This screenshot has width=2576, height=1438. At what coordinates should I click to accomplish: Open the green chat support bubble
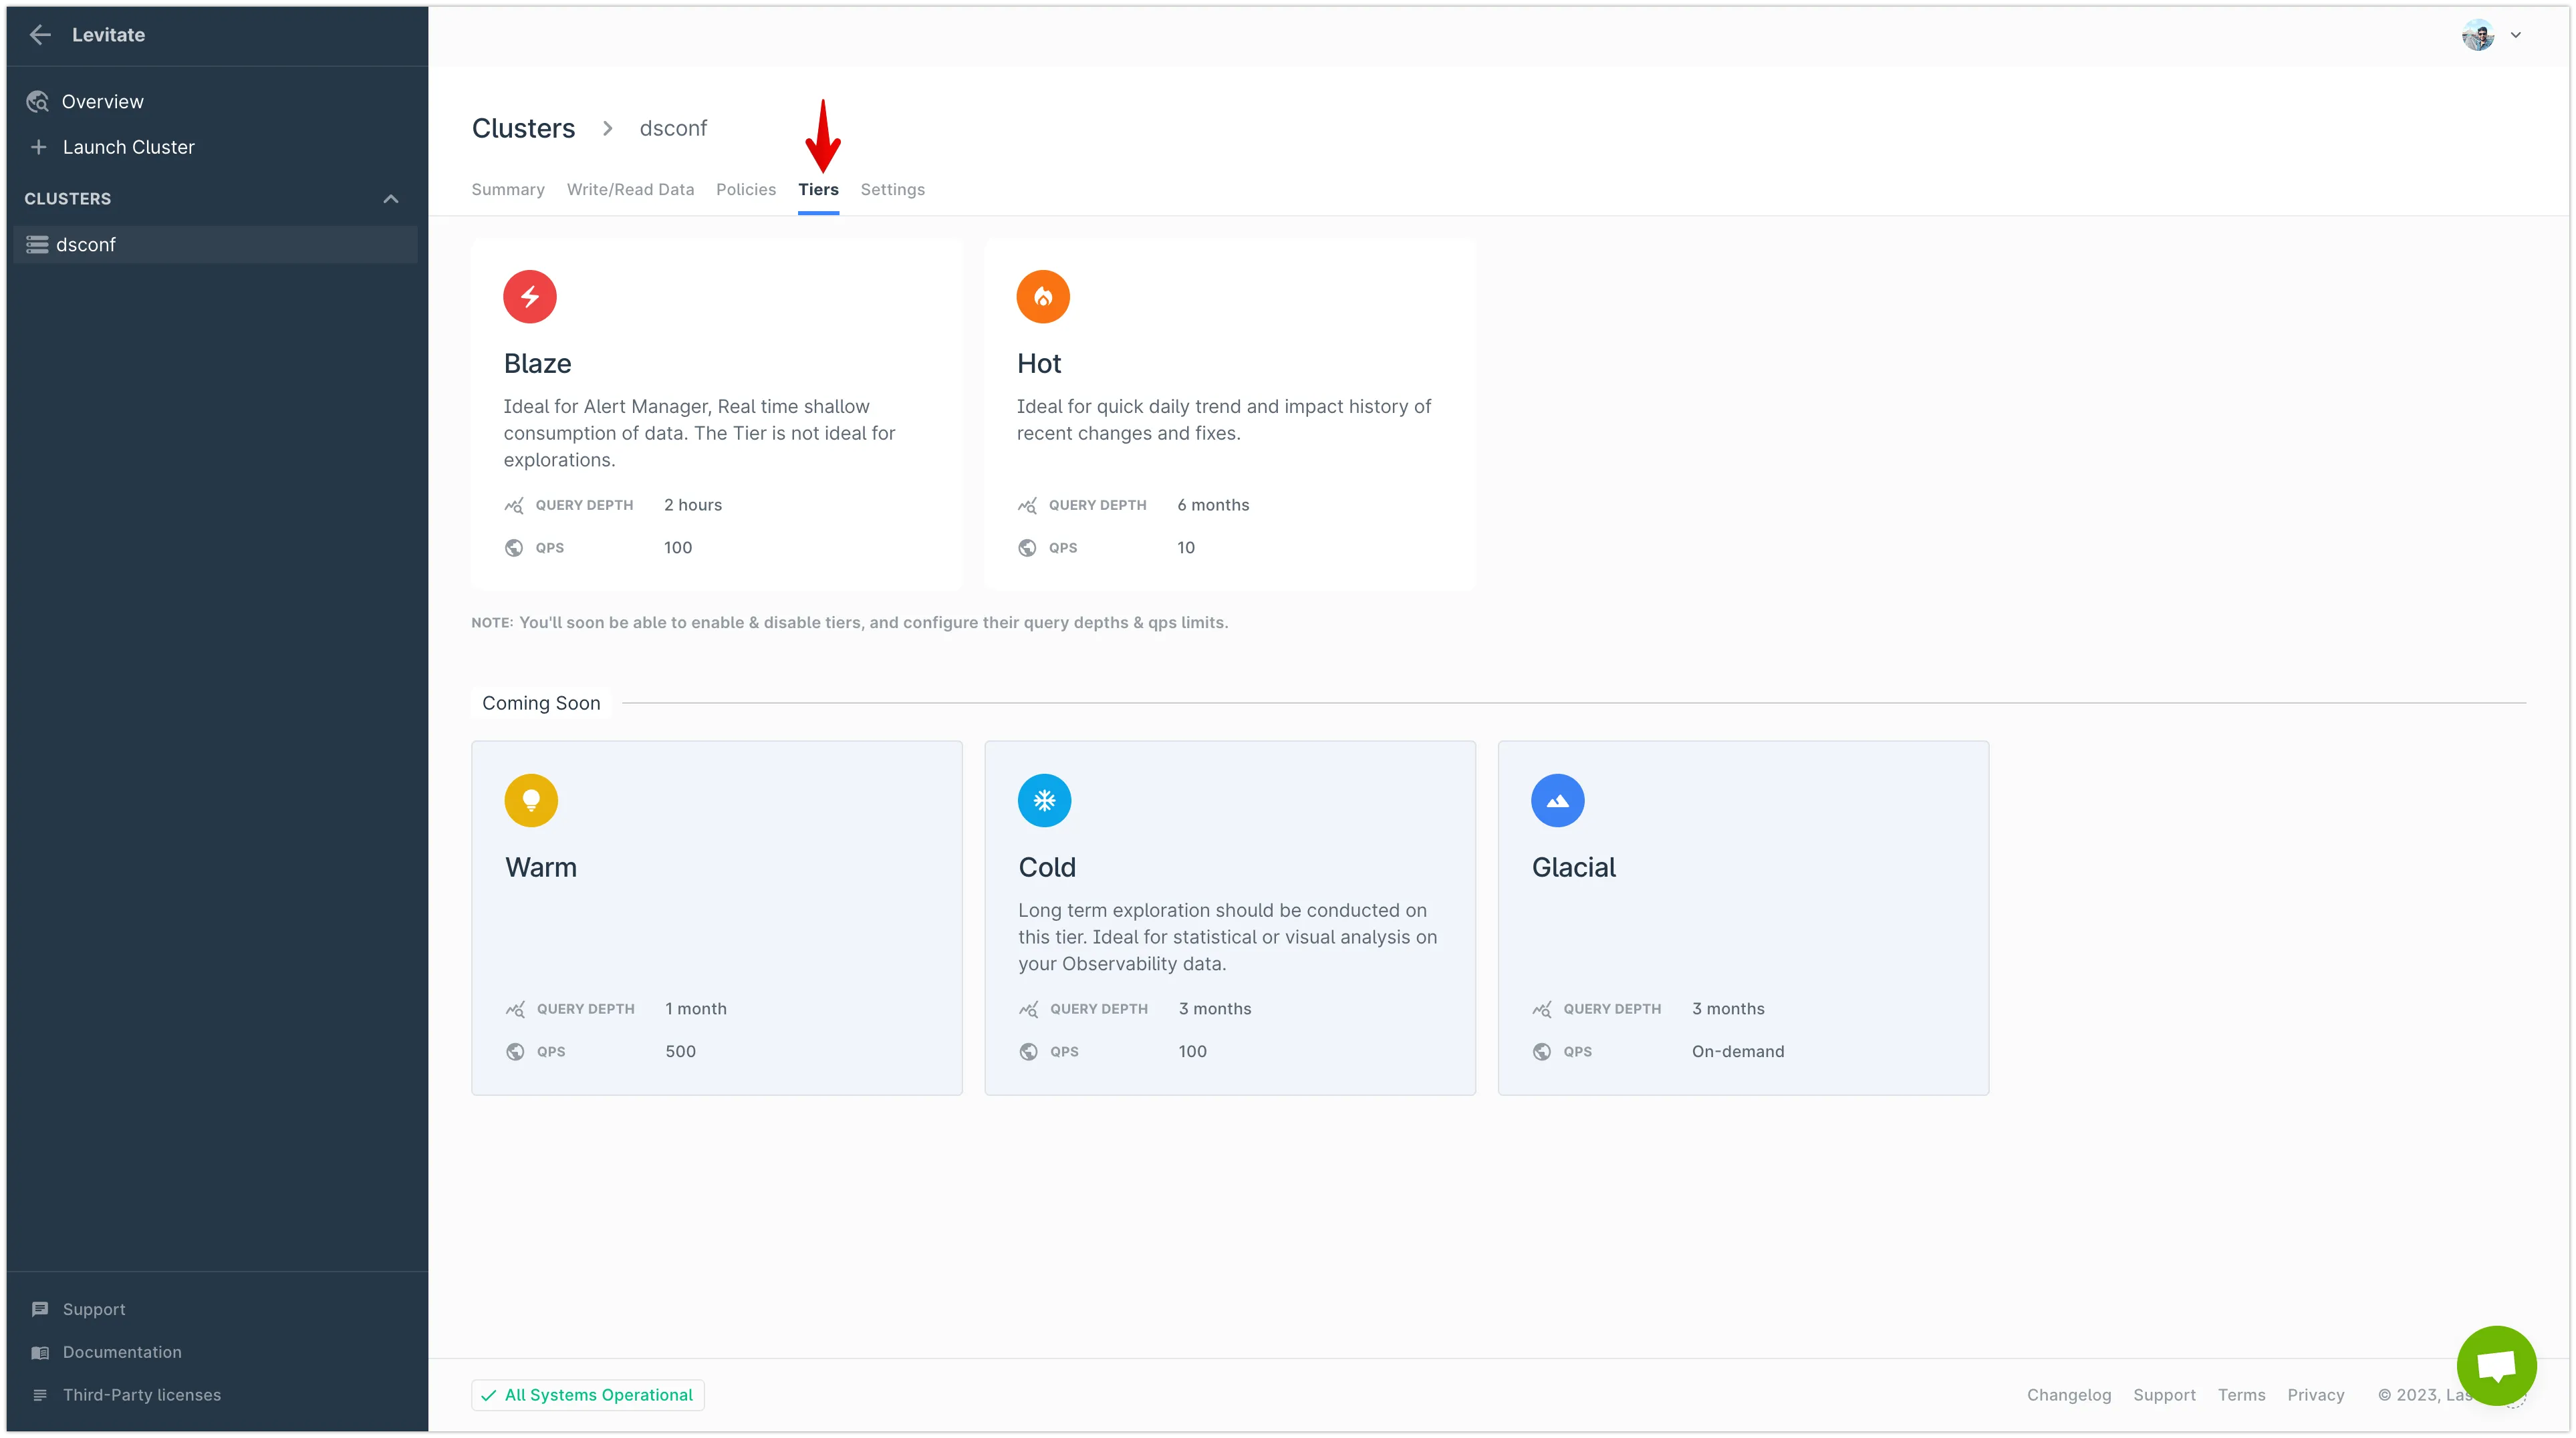2496,1365
